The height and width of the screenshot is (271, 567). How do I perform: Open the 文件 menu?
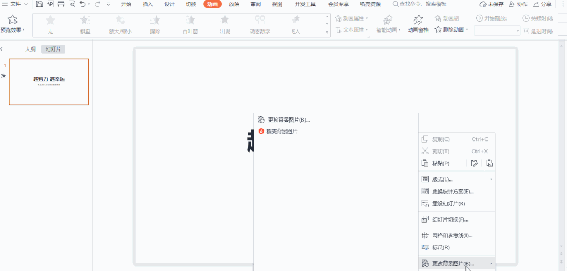(15, 4)
